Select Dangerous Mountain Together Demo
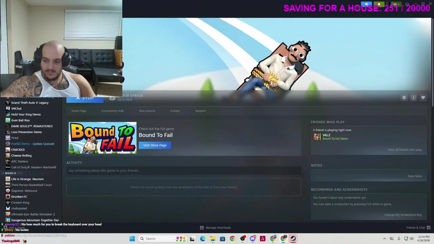 coord(35,220)
